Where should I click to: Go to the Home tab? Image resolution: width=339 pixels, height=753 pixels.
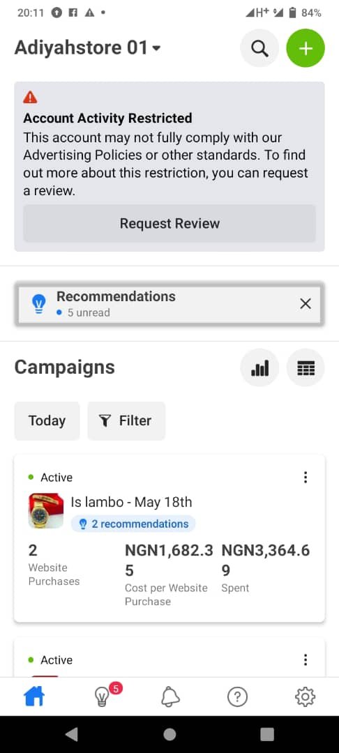[x=34, y=697]
